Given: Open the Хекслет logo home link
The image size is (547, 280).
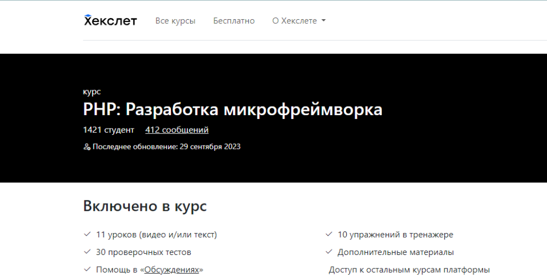Looking at the screenshot, I should point(110,21).
